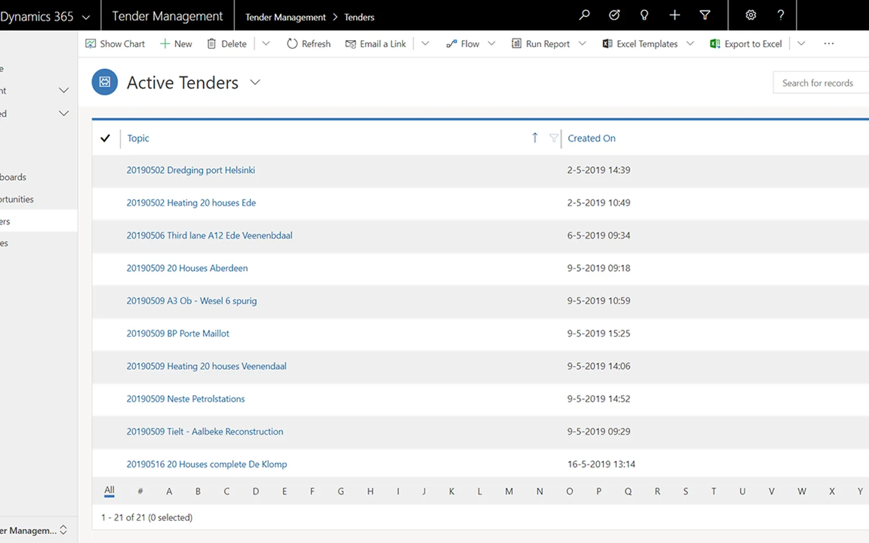Click the lightbulb assistant icon
This screenshot has width=869, height=543.
pos(644,15)
